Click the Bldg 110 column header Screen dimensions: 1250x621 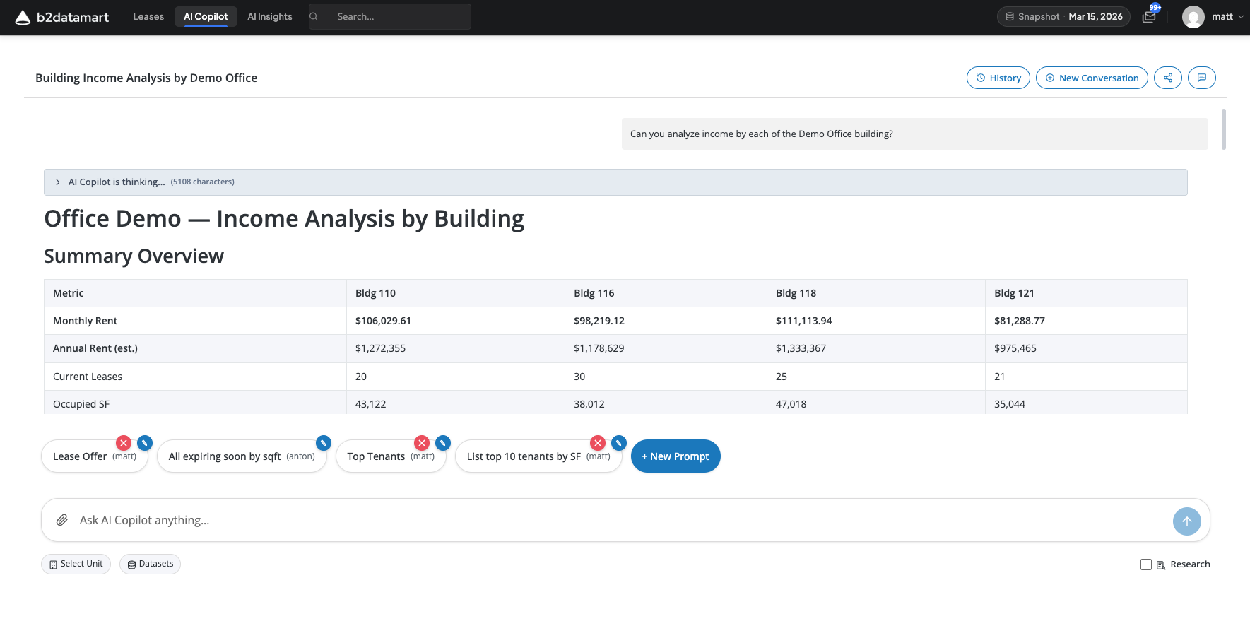(x=456, y=293)
